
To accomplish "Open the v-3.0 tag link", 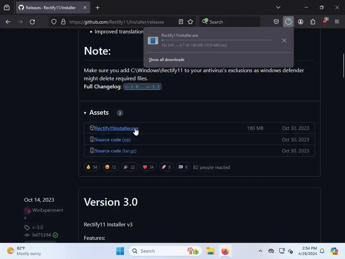I will pyautogui.click(x=38, y=227).
